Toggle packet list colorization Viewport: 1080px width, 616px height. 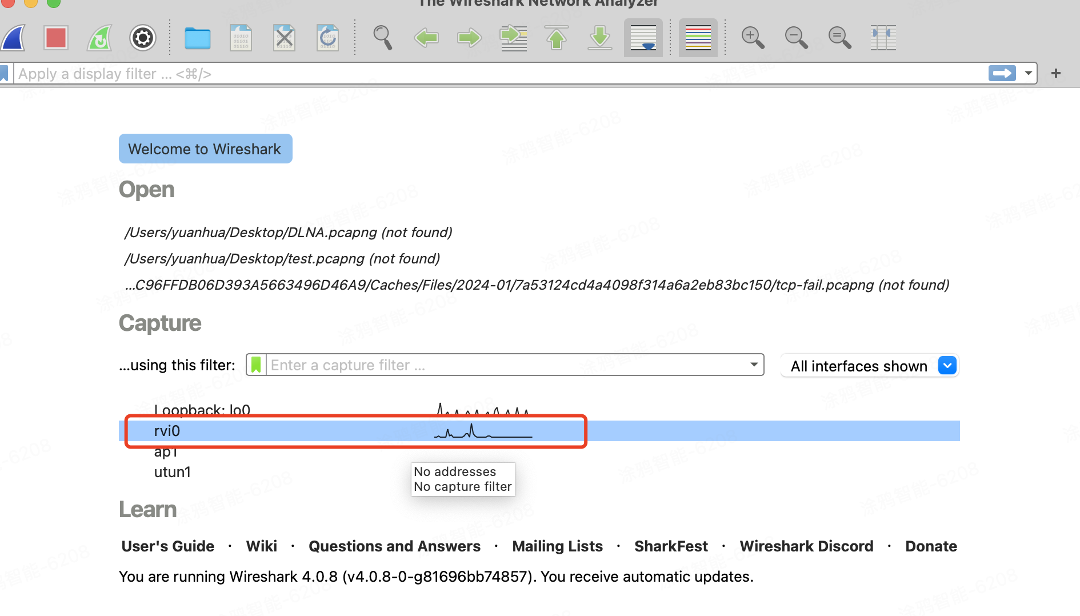tap(698, 38)
